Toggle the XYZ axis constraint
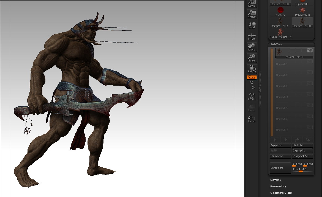The height and width of the screenshot is (197, 322). [x=252, y=77]
